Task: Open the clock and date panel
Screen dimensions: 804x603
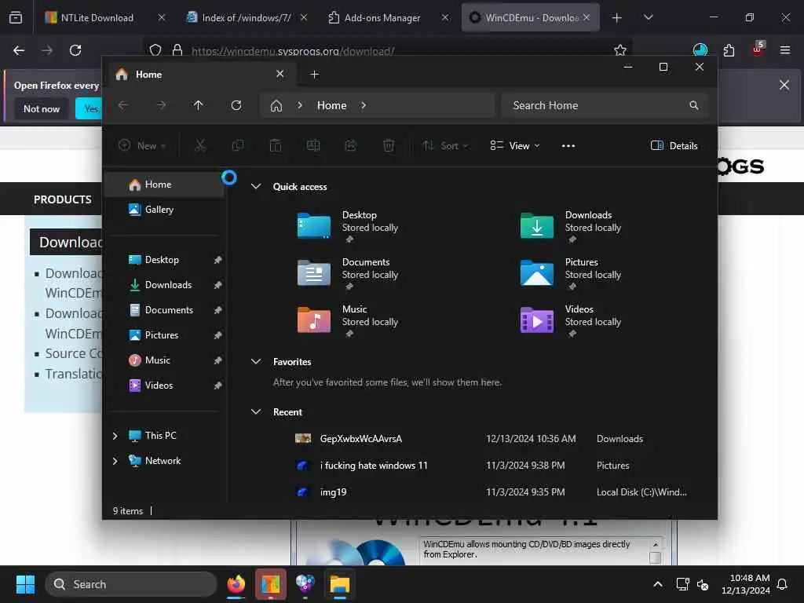Action: tap(746, 584)
